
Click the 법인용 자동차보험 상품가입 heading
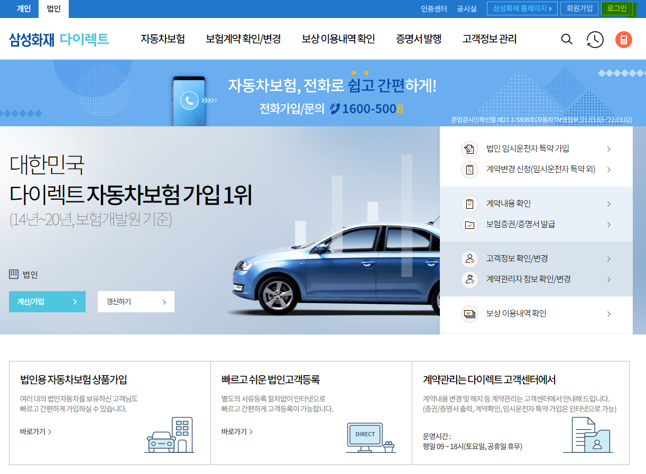[x=73, y=380]
